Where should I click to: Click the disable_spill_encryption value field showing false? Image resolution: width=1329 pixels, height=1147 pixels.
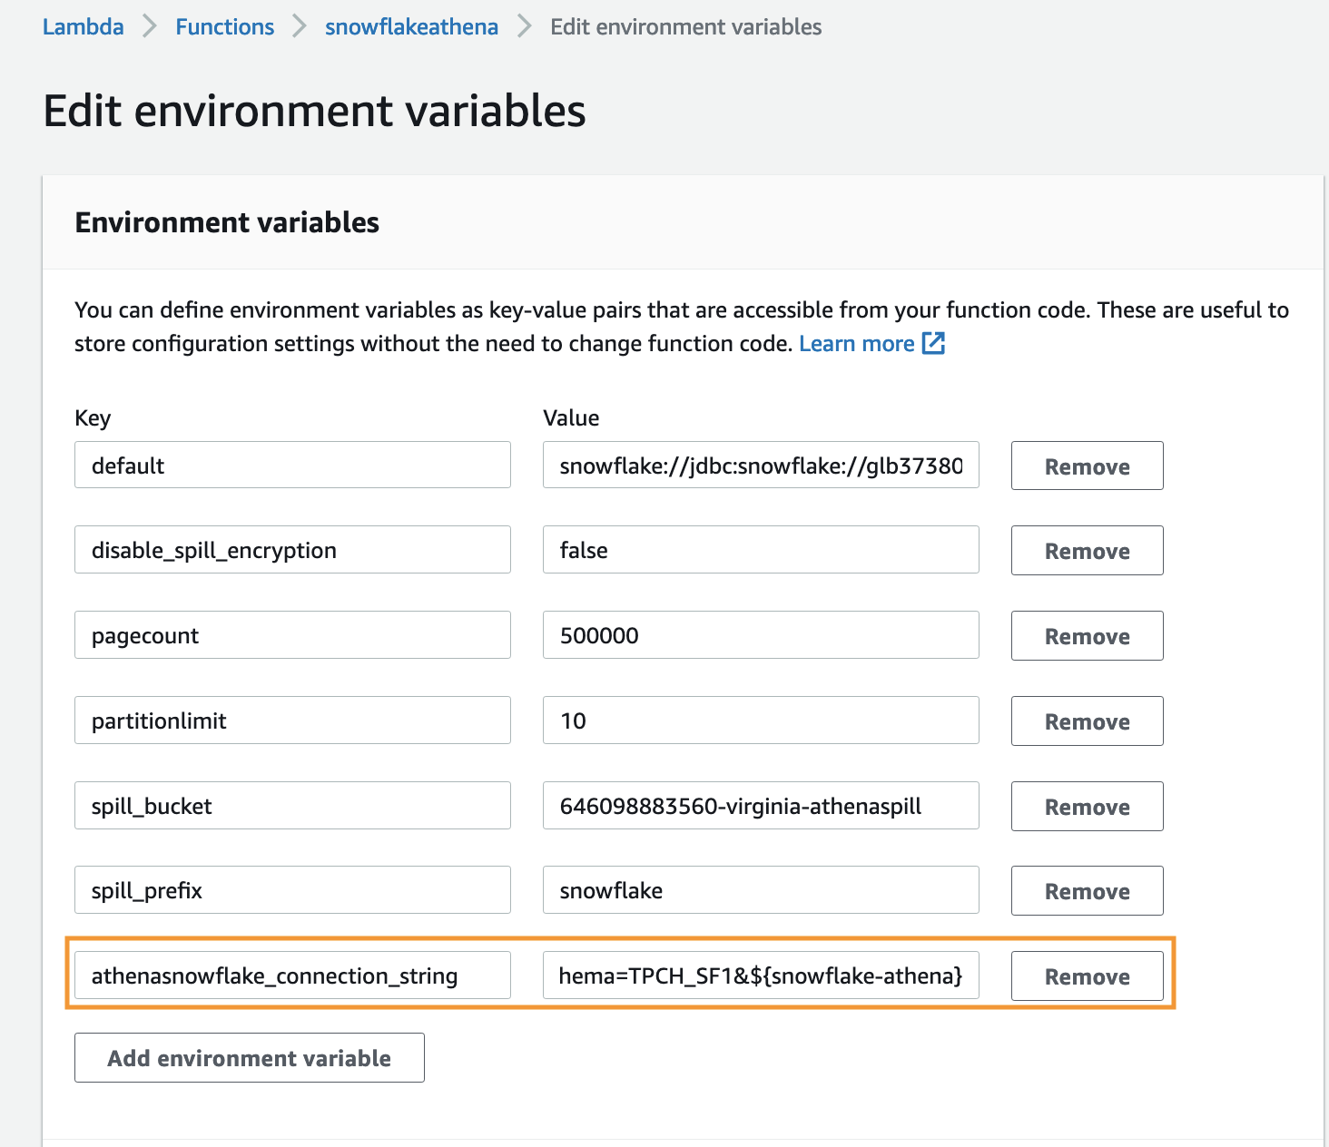coord(761,550)
